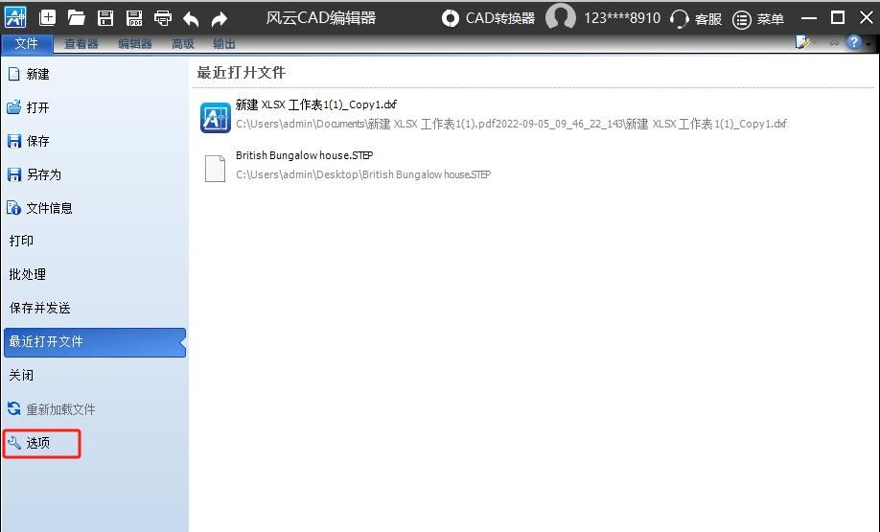
Task: Switch to the 高级 tab
Action: 183,44
